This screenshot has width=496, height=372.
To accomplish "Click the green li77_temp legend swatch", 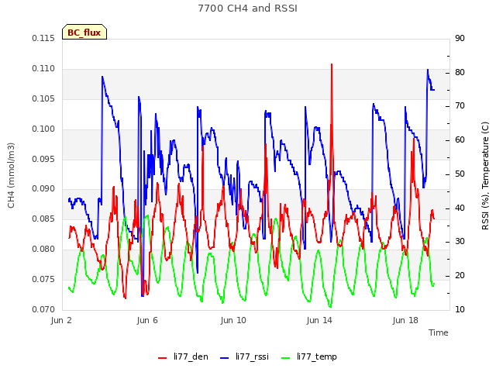I will (285, 358).
